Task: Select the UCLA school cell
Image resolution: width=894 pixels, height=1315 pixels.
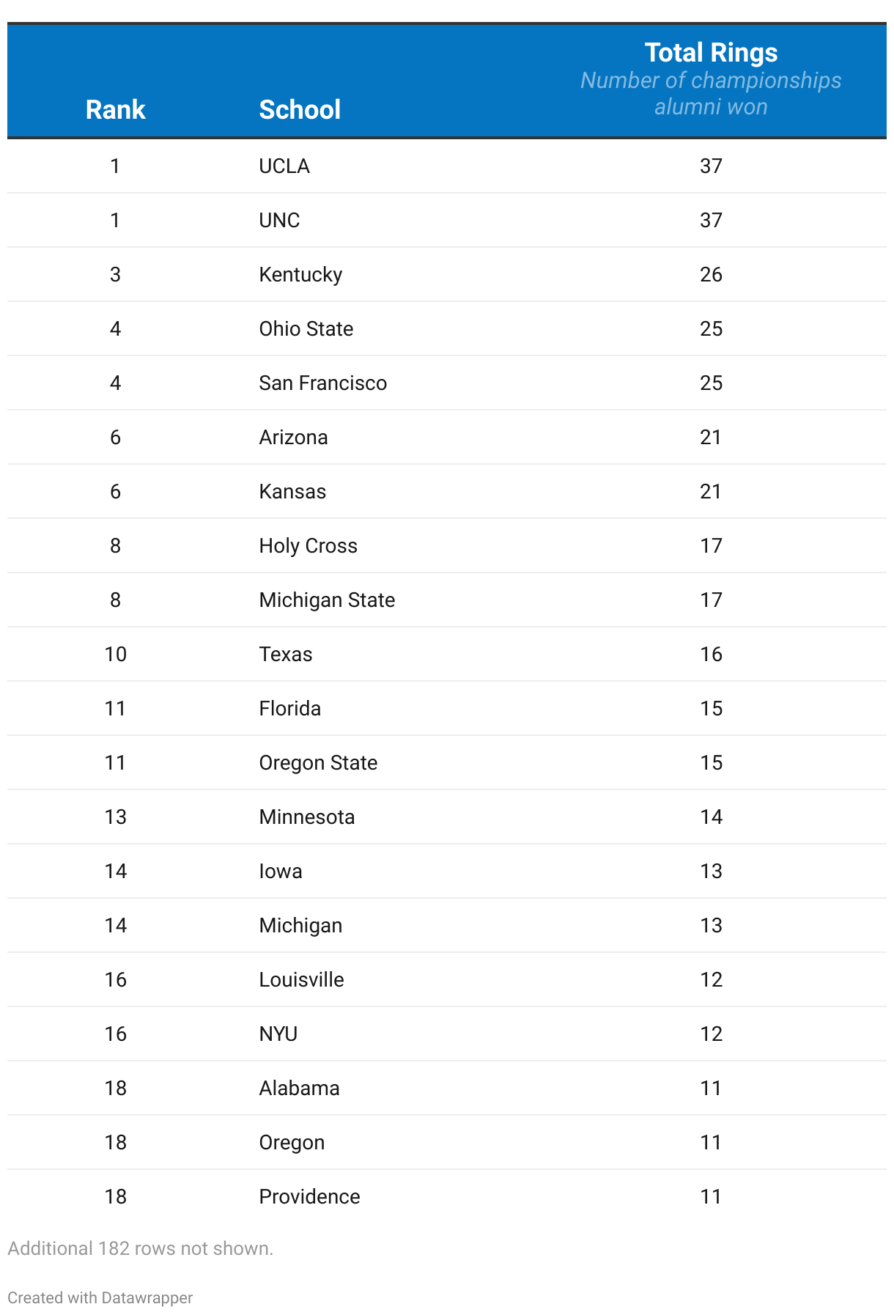Action: 284,166
